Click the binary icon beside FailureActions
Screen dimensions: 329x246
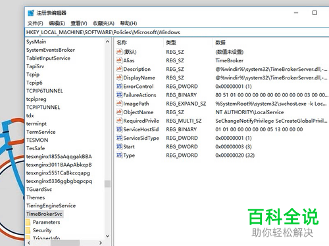point(119,94)
